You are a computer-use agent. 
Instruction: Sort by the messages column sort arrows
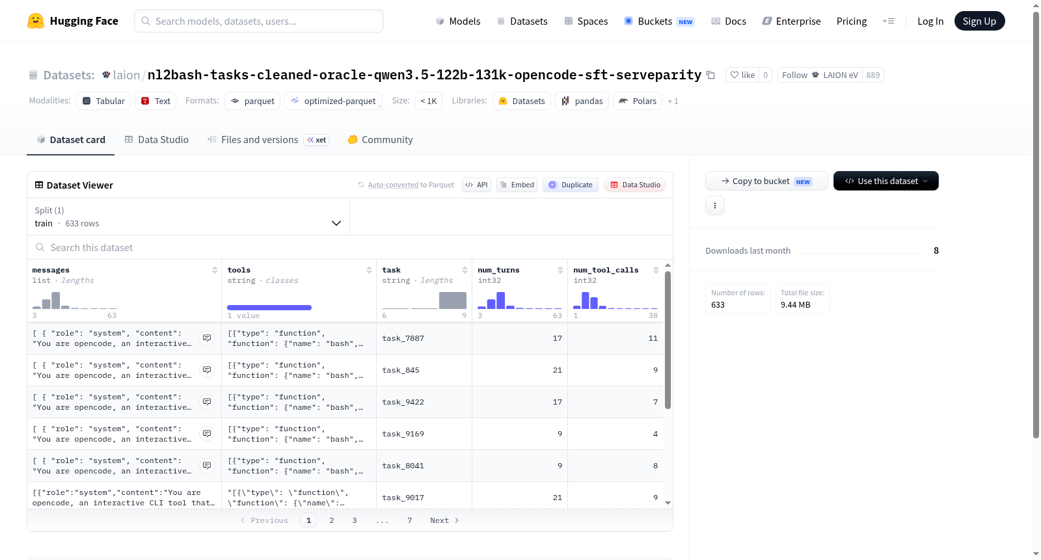(x=215, y=270)
